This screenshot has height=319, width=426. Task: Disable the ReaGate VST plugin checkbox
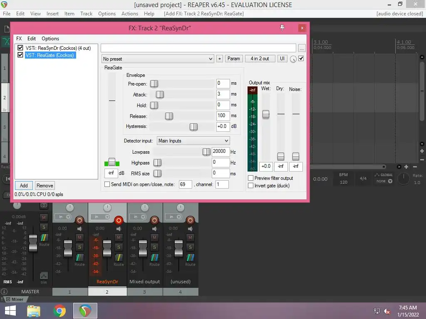click(x=20, y=55)
